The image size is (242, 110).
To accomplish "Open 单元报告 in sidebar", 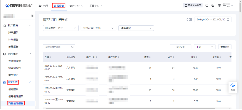I will coord(13,47).
